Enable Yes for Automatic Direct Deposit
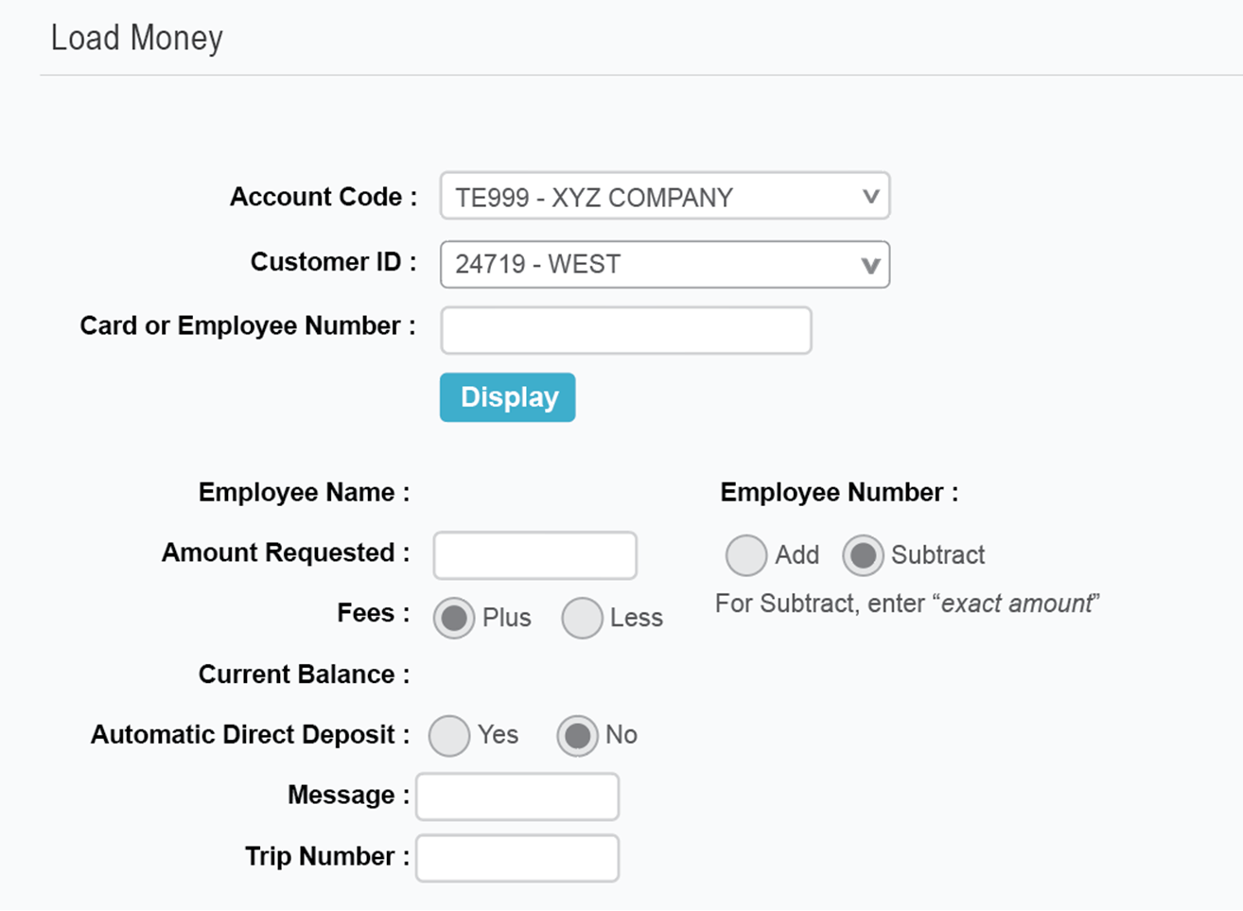The width and height of the screenshot is (1243, 911). [449, 735]
